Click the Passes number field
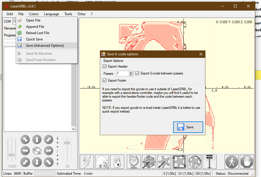 122,73
